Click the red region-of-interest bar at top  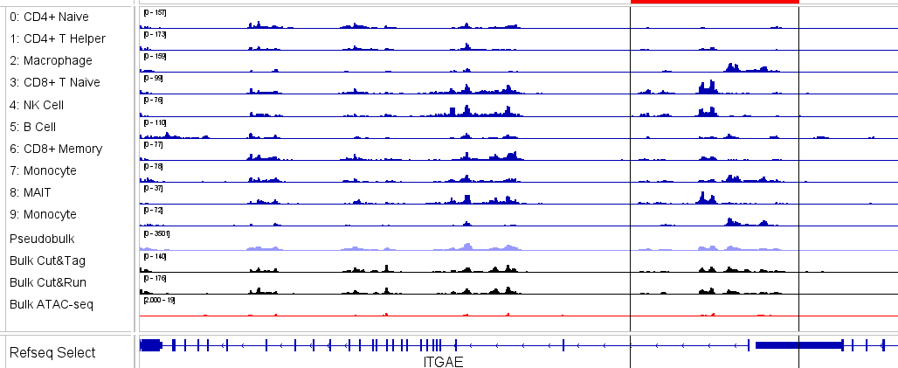point(714,2)
